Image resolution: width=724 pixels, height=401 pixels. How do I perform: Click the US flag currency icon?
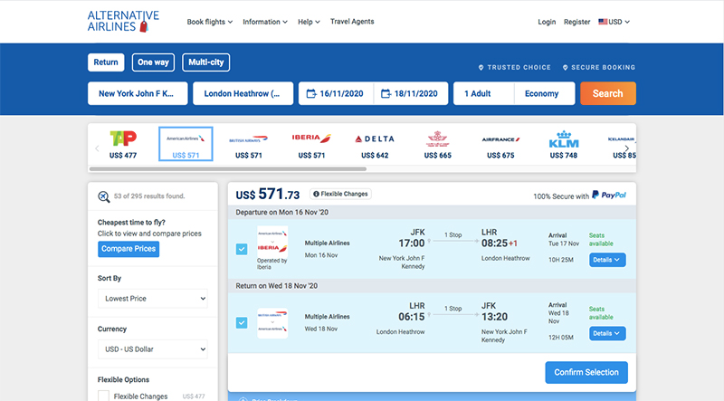[x=603, y=21]
